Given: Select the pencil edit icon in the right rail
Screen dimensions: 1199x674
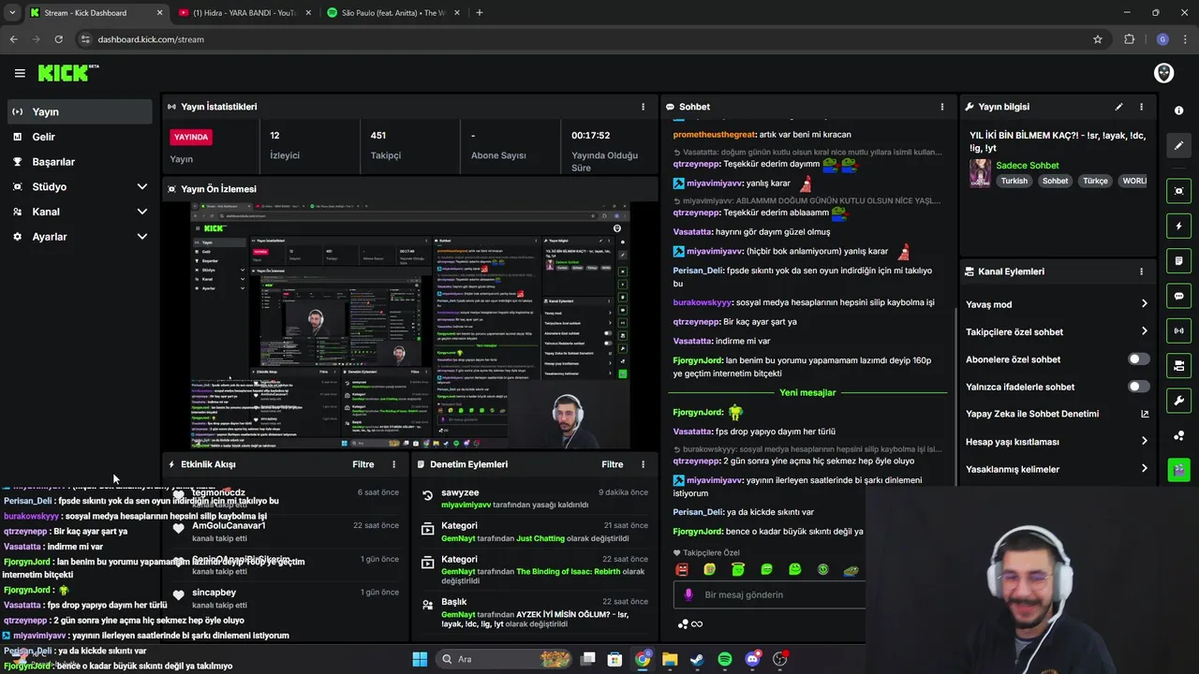Looking at the screenshot, I should pyautogui.click(x=1178, y=145).
